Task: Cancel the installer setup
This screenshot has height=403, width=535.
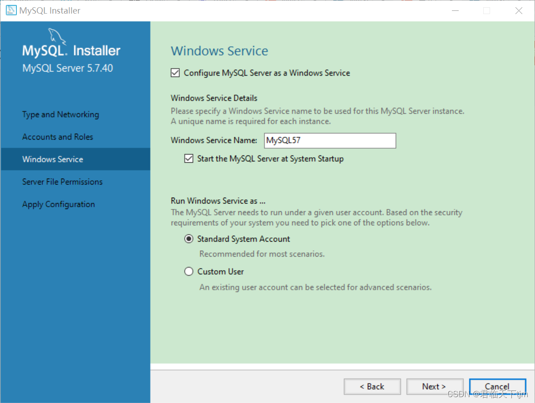Action: click(497, 386)
